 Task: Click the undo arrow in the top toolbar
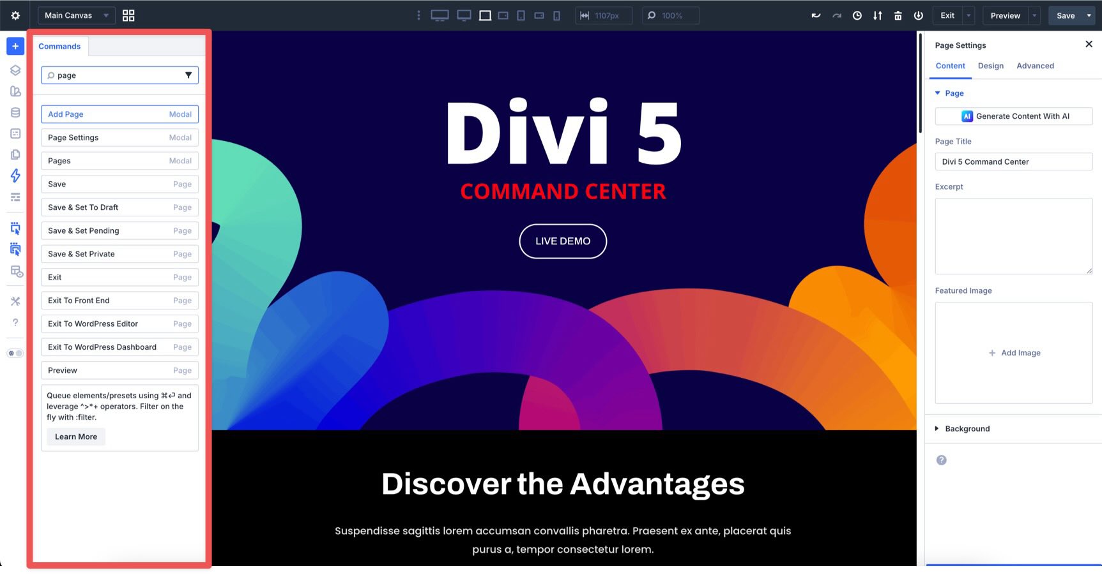pos(816,15)
